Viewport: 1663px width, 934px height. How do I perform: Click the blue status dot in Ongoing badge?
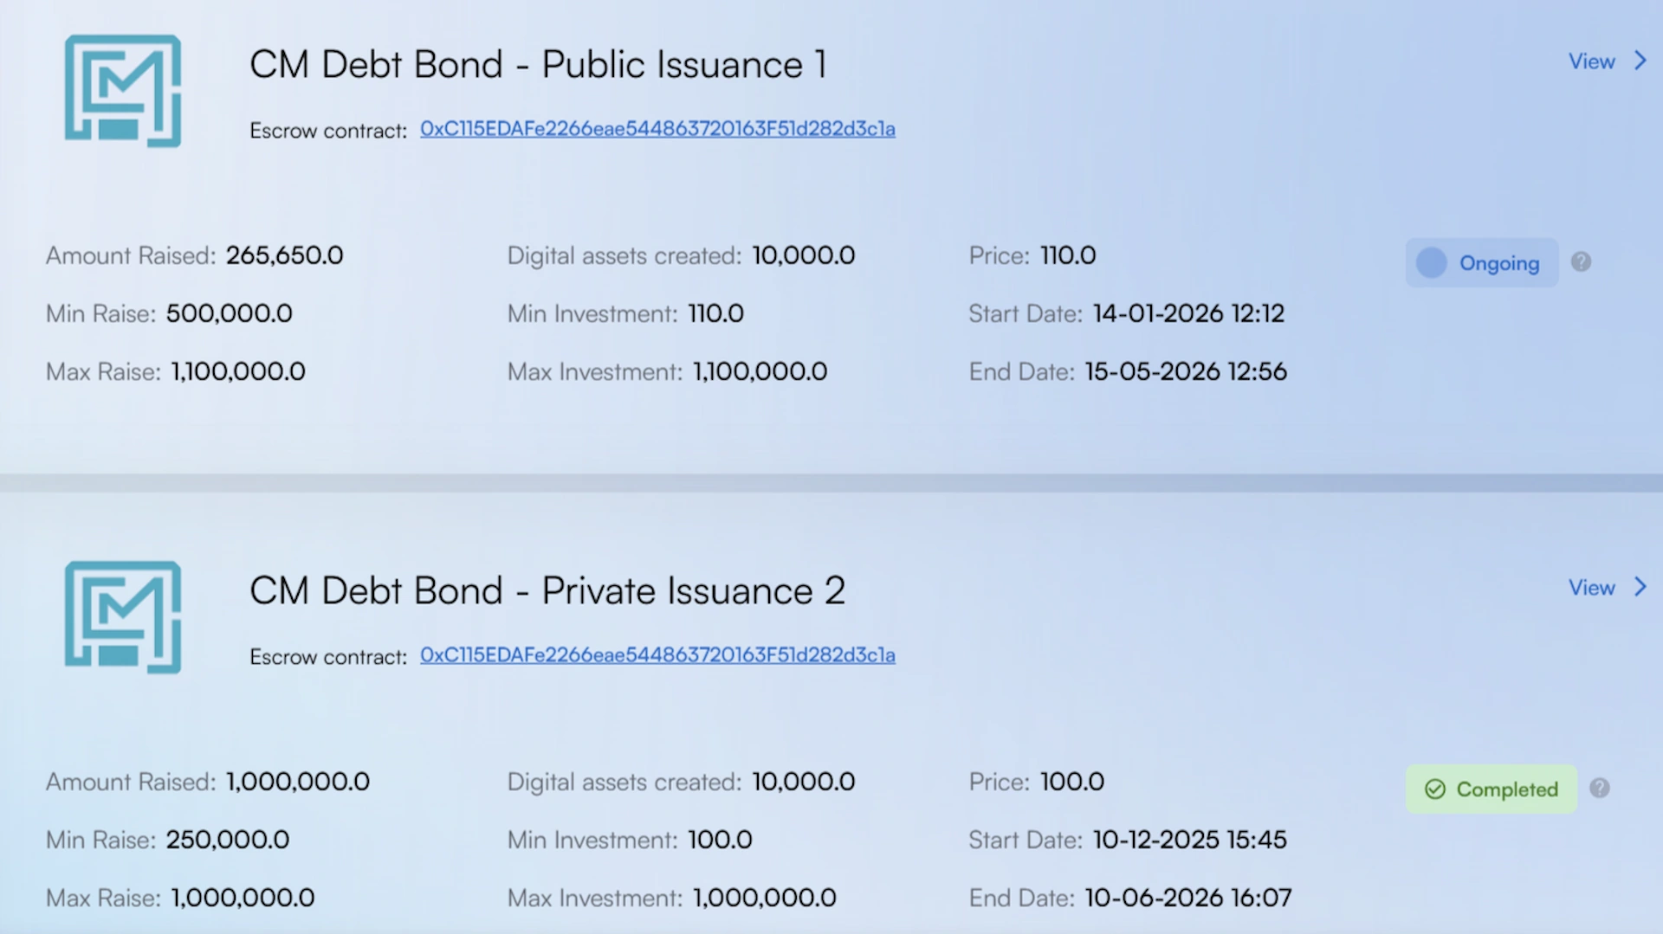pos(1431,262)
